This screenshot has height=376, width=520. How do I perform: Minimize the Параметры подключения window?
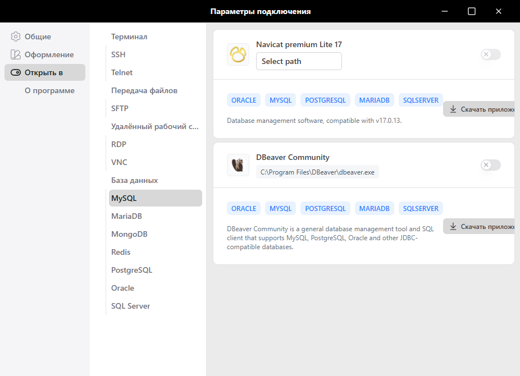tap(445, 11)
